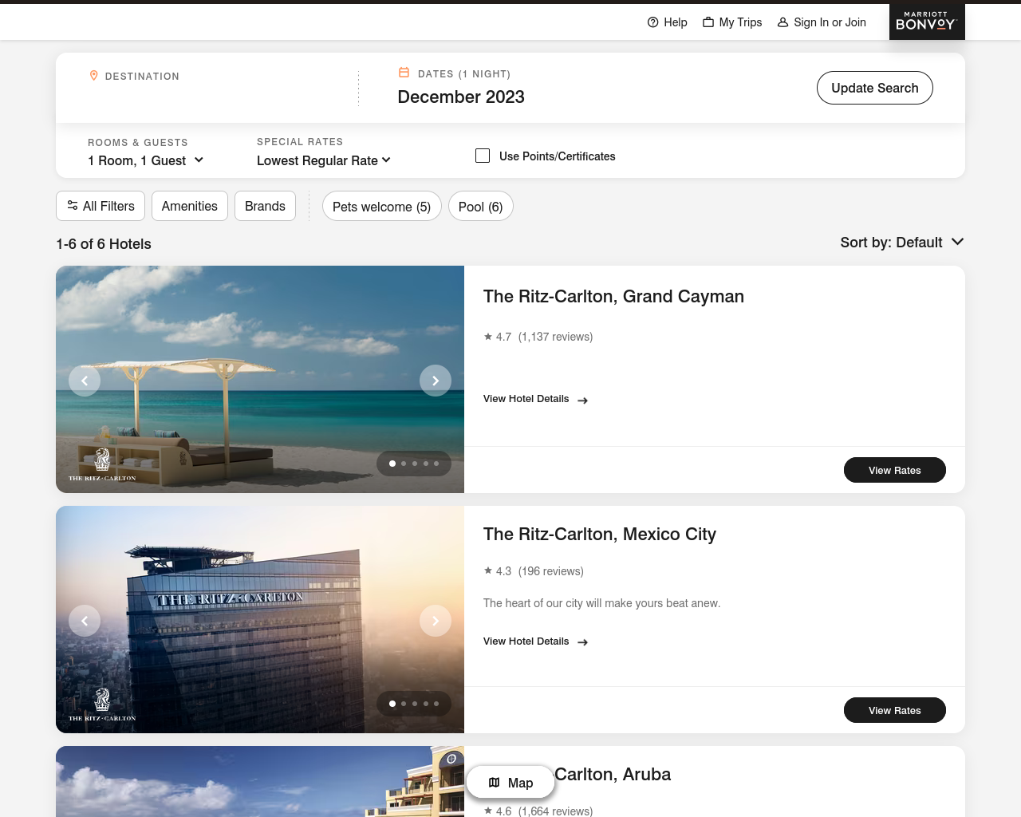The image size is (1021, 817).
Task: Click View Rates for Grand Cayman
Action: (x=895, y=470)
